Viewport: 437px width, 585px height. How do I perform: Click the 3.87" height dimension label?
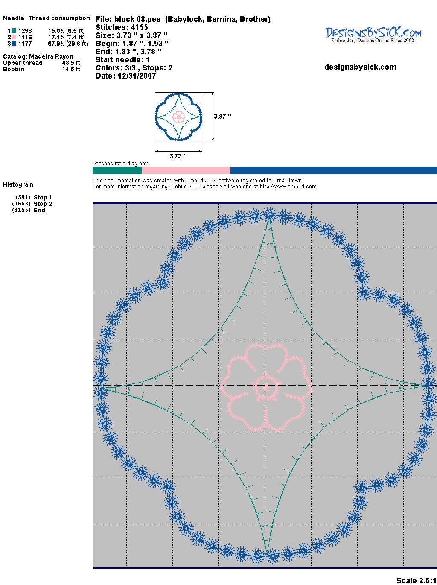222,116
